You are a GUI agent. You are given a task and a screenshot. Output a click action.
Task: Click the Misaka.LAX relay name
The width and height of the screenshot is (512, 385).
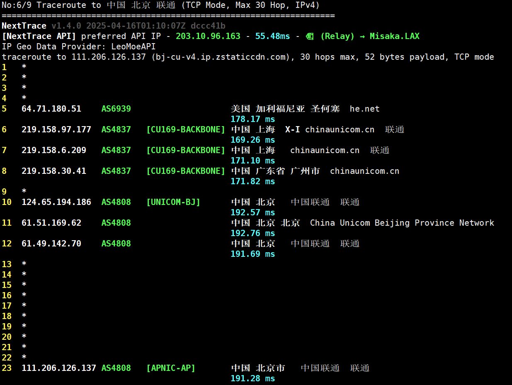coord(394,36)
